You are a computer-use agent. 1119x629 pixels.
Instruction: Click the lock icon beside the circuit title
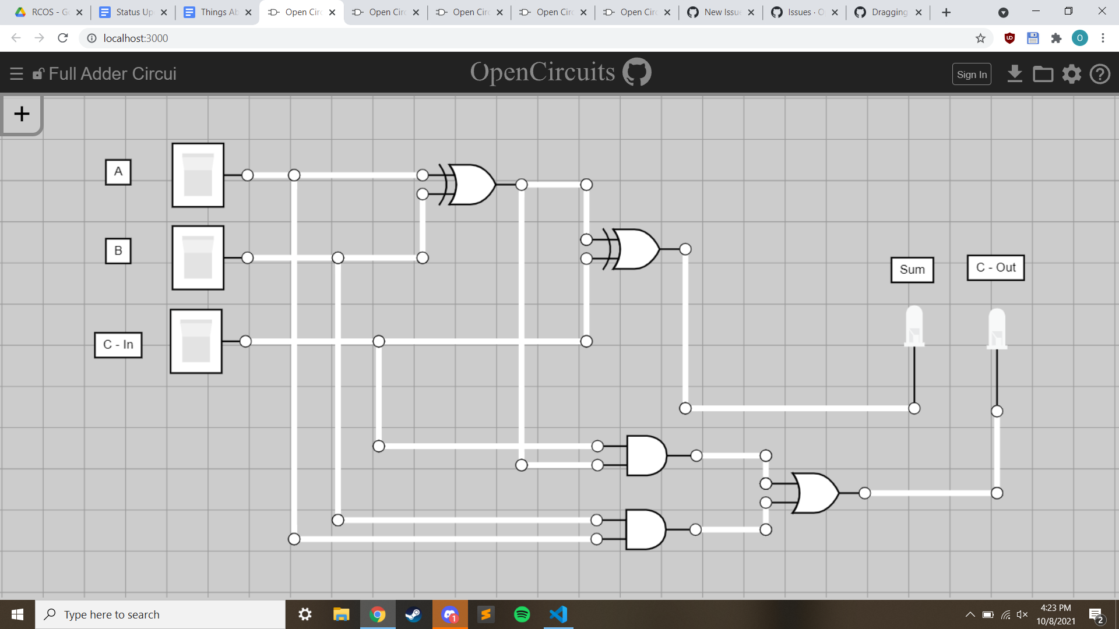click(x=38, y=73)
